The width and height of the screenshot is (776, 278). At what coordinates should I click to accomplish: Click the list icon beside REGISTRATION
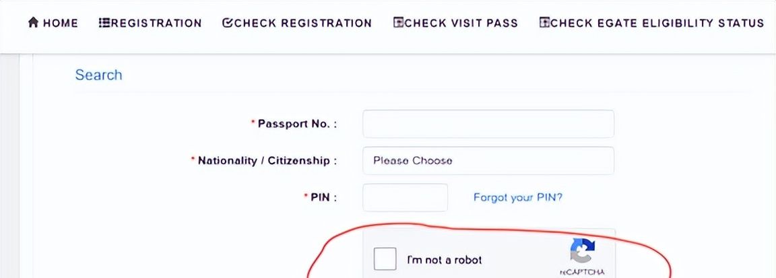(104, 23)
